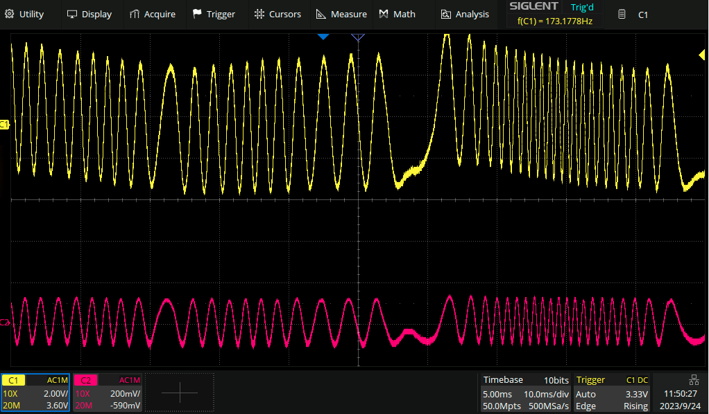This screenshot has height=414, width=709.
Task: Select the yellow C1 ground level marker
Action: tap(4, 124)
